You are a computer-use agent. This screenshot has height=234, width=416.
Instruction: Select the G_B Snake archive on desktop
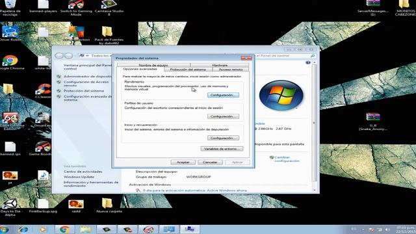tap(372, 122)
